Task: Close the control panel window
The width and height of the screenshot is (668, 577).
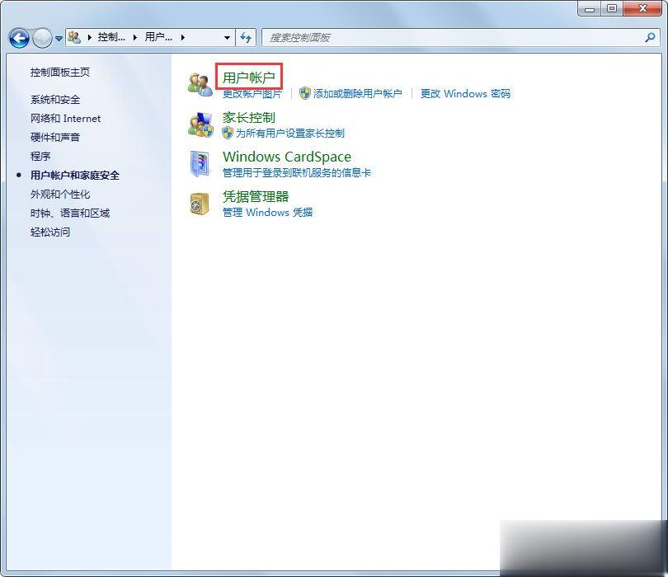Action: point(642,8)
